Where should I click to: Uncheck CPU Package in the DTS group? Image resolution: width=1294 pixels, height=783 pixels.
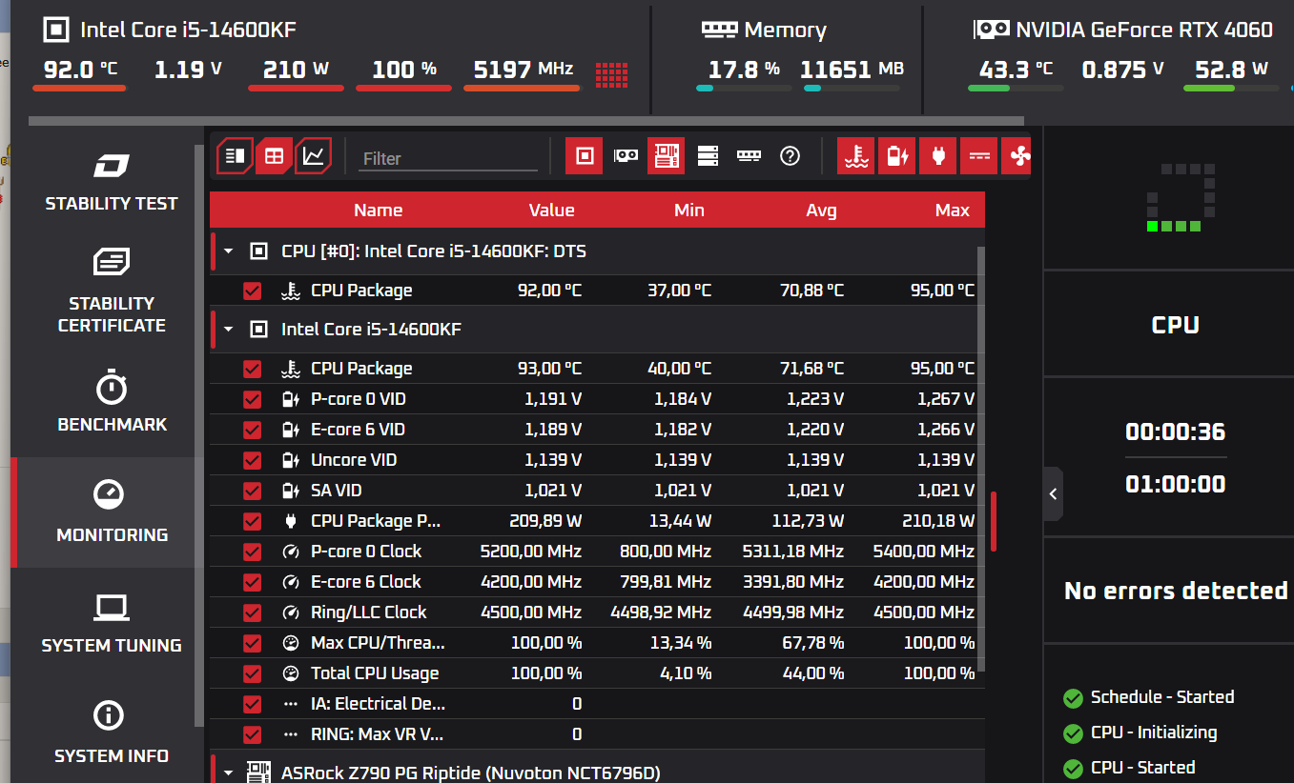click(252, 291)
